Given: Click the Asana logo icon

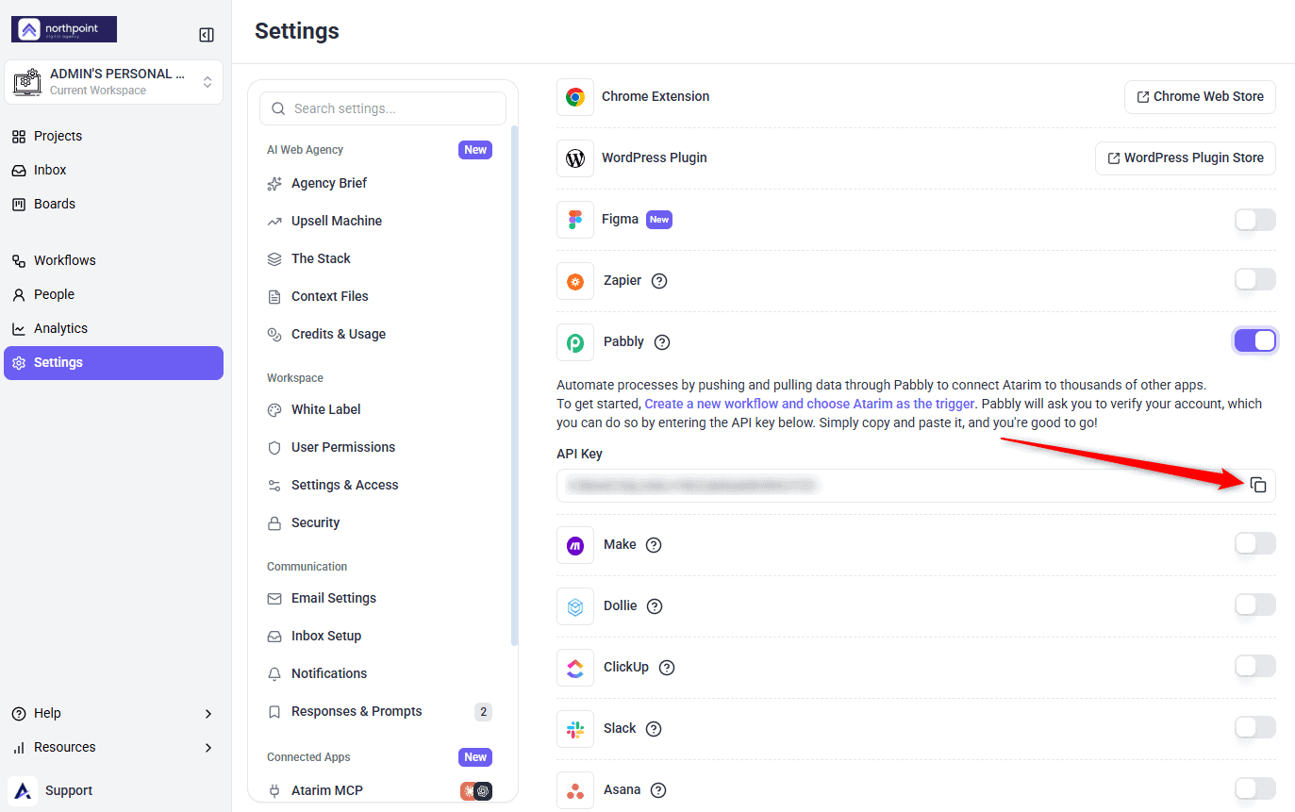Looking at the screenshot, I should tap(575, 789).
